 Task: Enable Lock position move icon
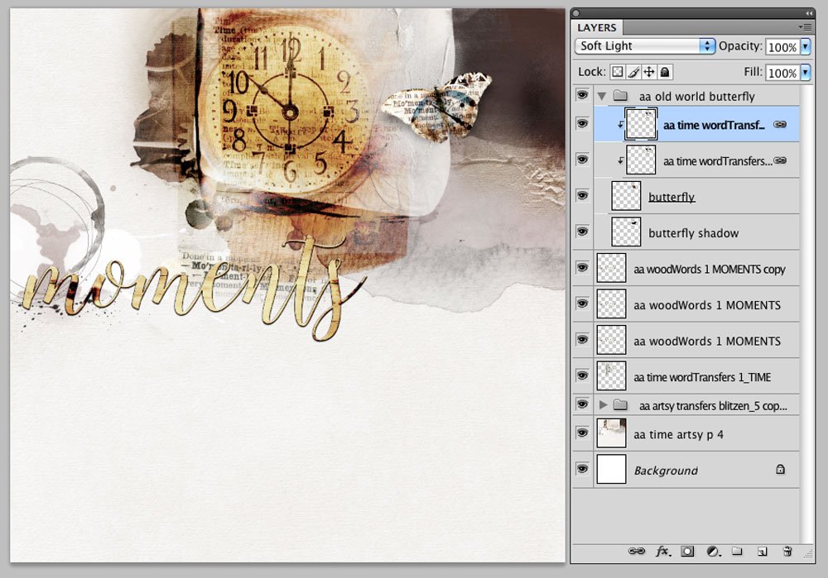649,72
